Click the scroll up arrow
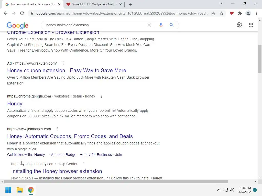 (x=260, y=20)
